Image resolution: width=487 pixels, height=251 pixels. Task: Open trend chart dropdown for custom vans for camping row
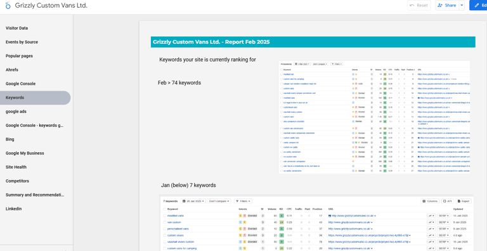431,248
